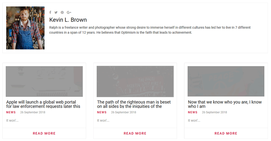Click Kevin L. Brown's profile photo
Viewport: 271px width, 141px height.
click(25, 28)
